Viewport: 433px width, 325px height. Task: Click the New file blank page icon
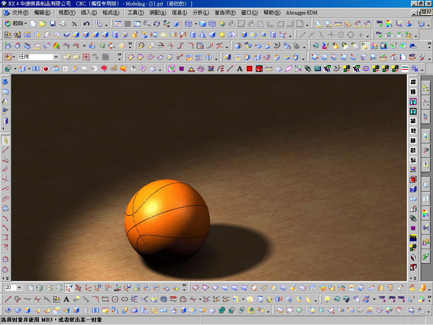tap(33, 24)
